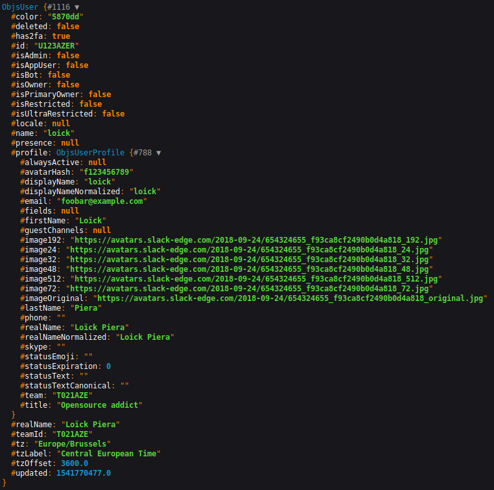Select the #team value "T021AZE"
494x490 pixels.
coord(73,395)
